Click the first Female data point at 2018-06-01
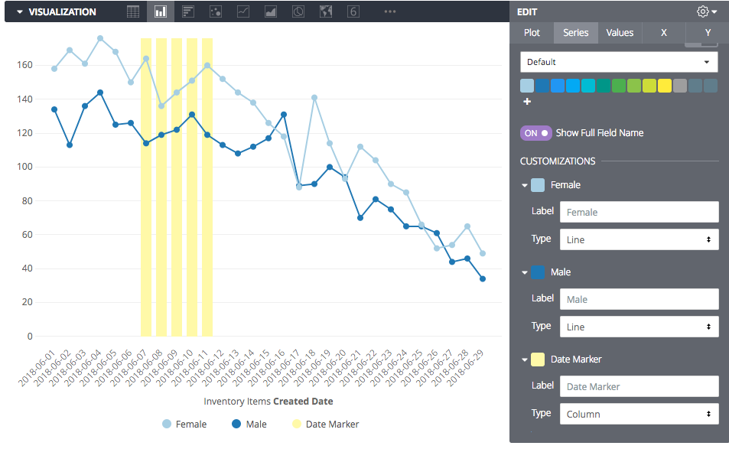The image size is (729, 449). coord(54,69)
